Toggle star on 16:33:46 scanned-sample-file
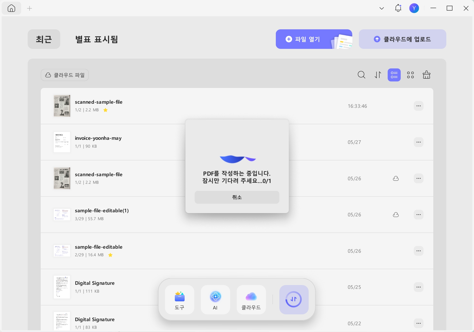The width and height of the screenshot is (474, 332). [x=106, y=110]
